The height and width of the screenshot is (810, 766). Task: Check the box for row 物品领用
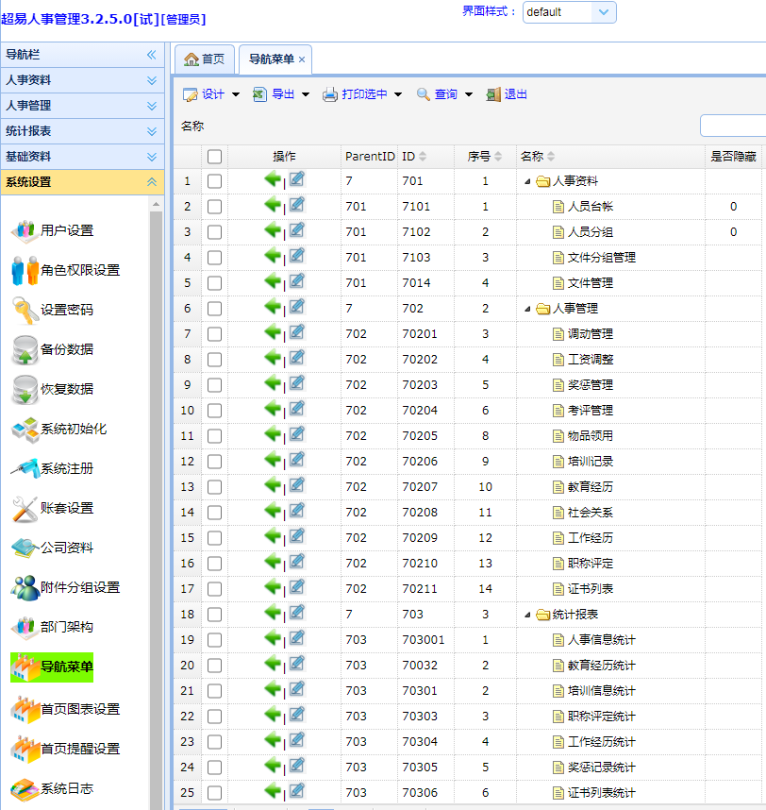[214, 436]
